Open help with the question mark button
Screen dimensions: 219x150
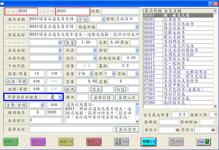pos(210,4)
